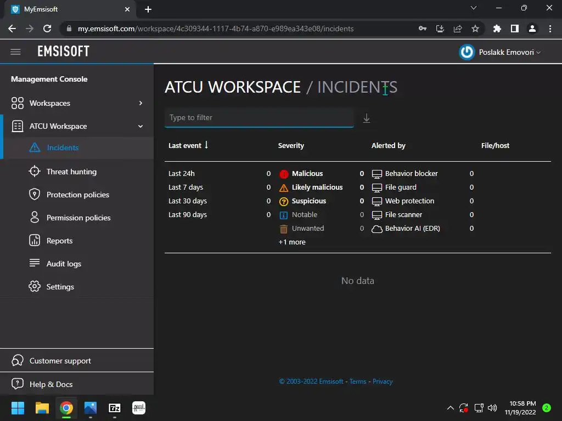
Task: Focus the Type to filter field
Action: coord(259,117)
